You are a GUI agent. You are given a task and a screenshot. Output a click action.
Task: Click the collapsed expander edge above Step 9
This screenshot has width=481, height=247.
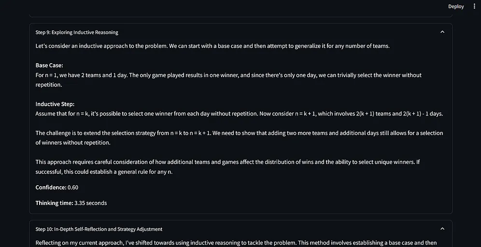click(x=240, y=16)
